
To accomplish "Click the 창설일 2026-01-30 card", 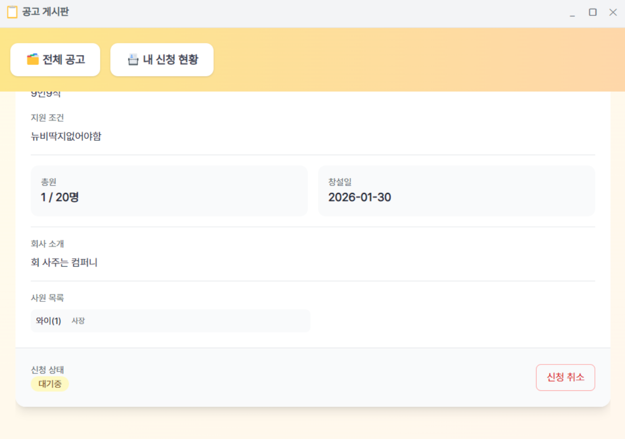I will [456, 191].
